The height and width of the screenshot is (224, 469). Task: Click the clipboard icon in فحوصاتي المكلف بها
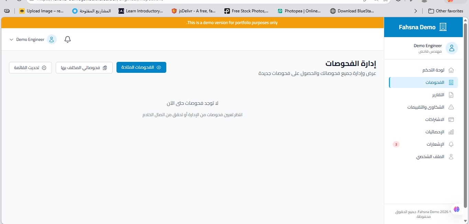coord(105,68)
